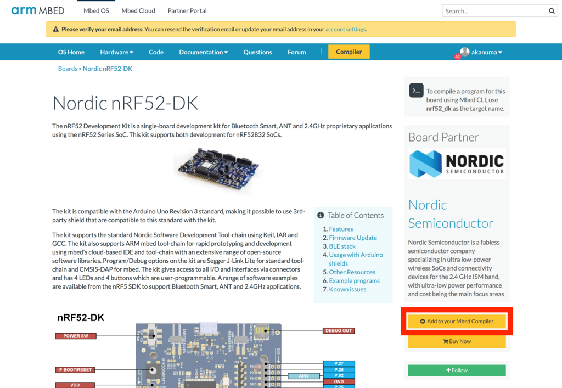The height and width of the screenshot is (388, 562).
Task: Jump to Firmware Update section
Action: [x=353, y=238]
